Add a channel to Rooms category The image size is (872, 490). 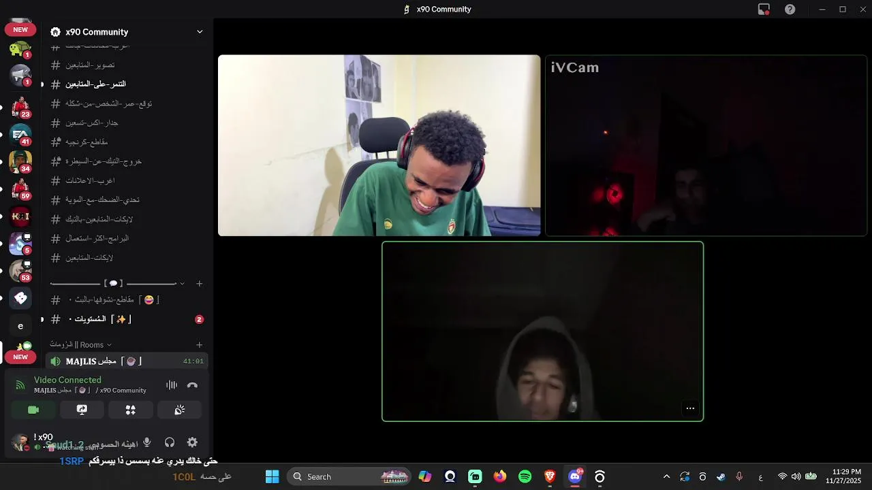199,345
